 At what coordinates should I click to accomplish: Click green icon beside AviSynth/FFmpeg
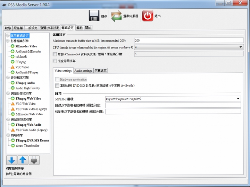click(x=12, y=72)
